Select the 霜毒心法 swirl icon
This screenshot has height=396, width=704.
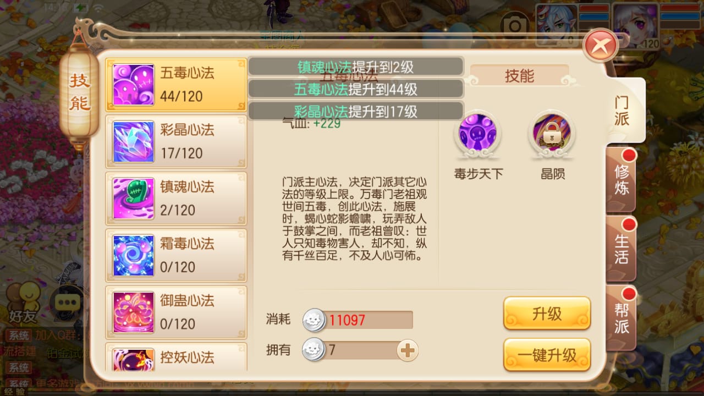click(134, 256)
